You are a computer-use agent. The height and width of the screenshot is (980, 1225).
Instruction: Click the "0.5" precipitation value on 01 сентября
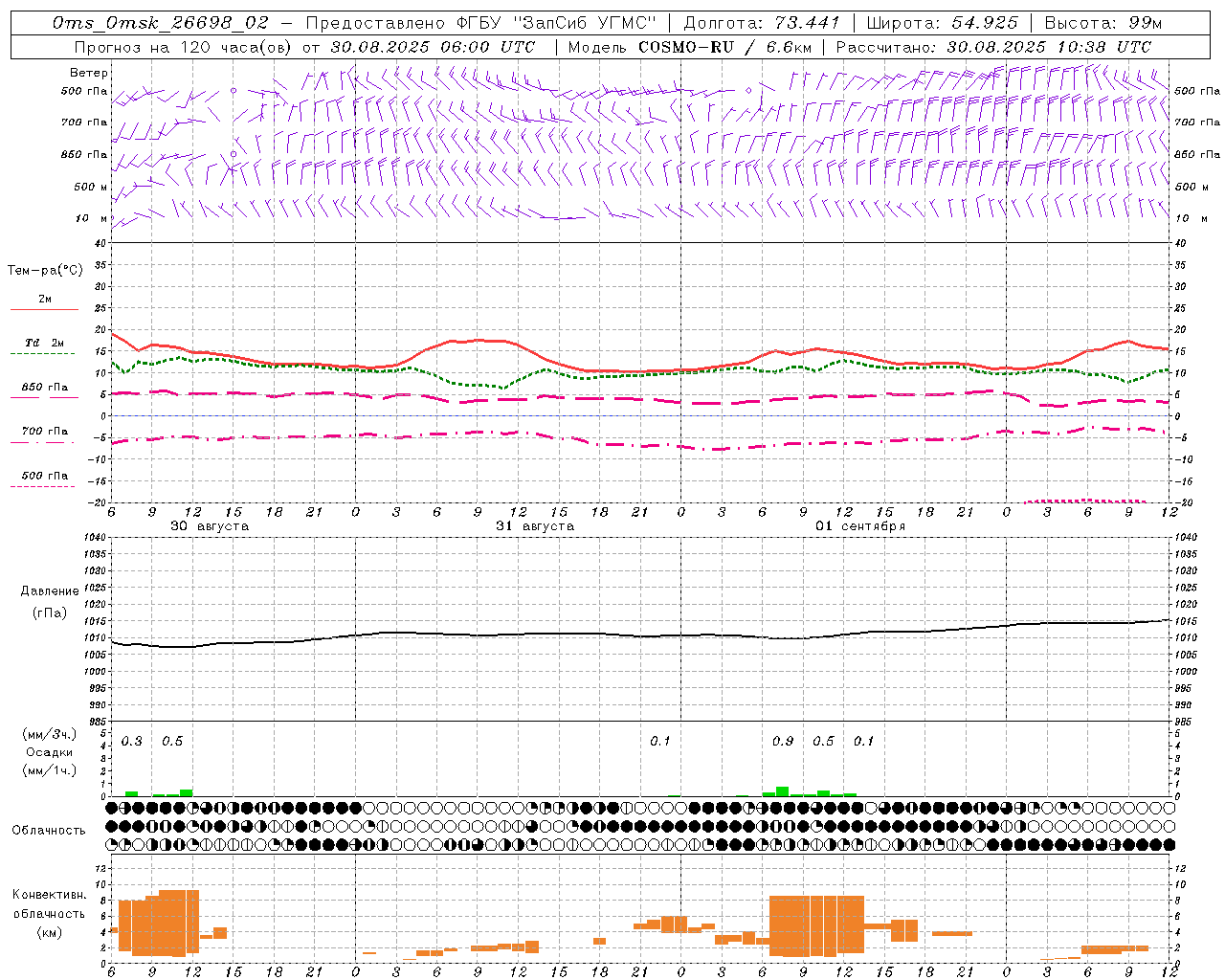(x=823, y=742)
